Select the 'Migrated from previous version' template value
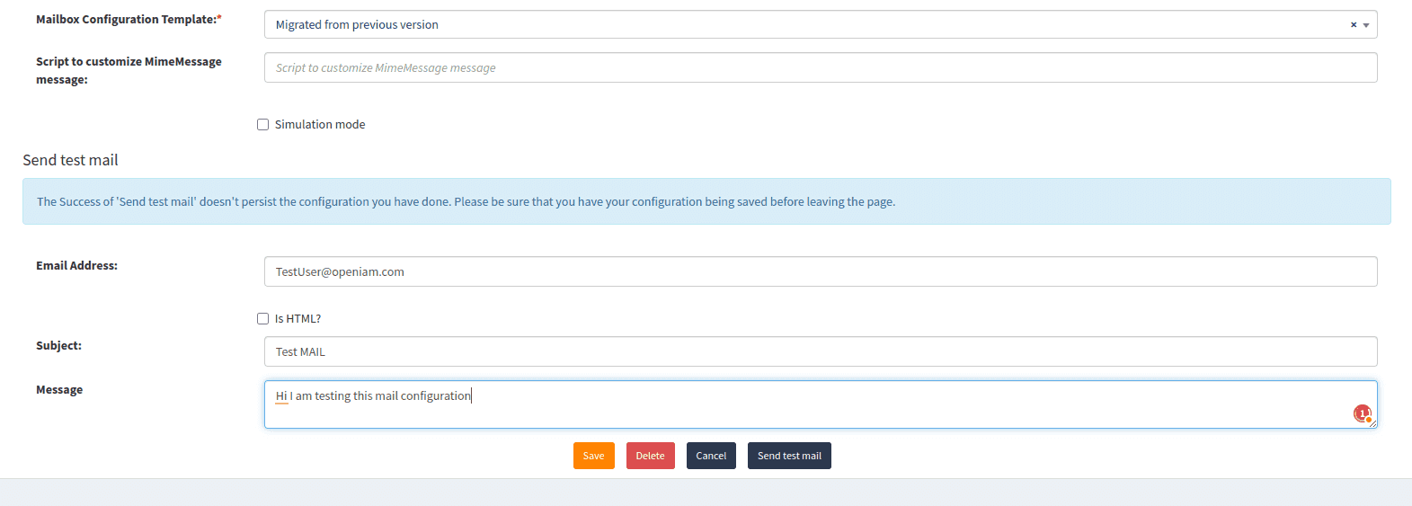 (357, 25)
